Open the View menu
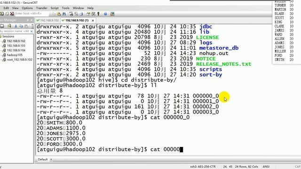Screen dimensions: 301x169 [x=16, y=8]
